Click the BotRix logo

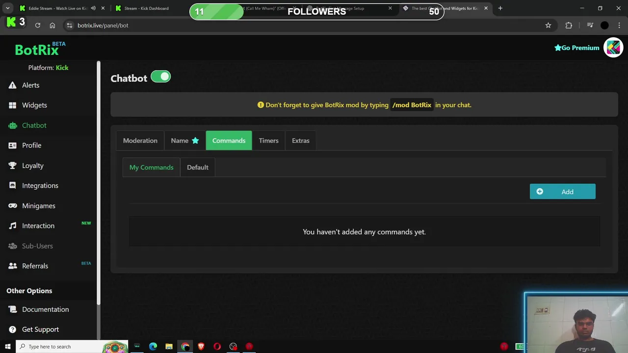pyautogui.click(x=40, y=49)
